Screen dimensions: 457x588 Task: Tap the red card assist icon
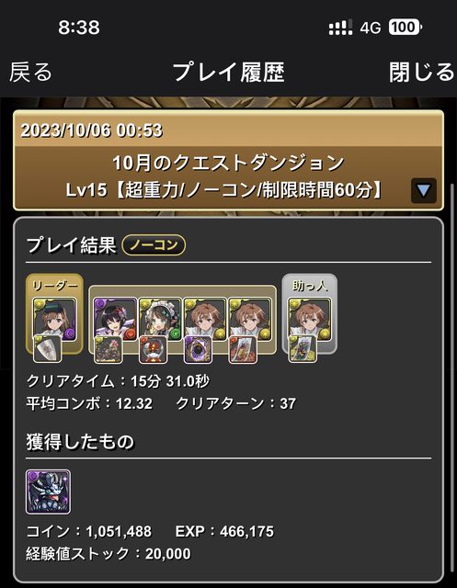[x=243, y=349]
